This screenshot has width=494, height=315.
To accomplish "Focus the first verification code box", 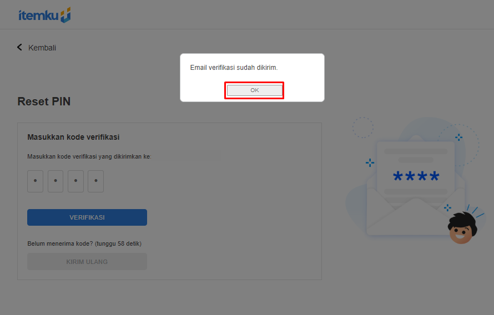I will 35,181.
